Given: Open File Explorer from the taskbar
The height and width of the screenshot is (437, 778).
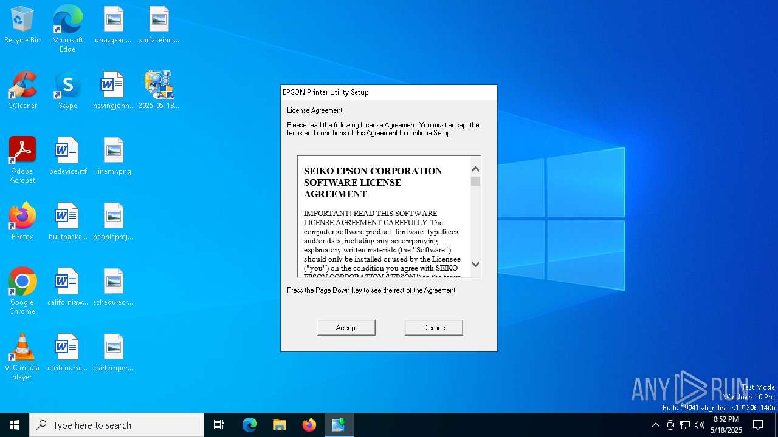Looking at the screenshot, I should [x=279, y=425].
